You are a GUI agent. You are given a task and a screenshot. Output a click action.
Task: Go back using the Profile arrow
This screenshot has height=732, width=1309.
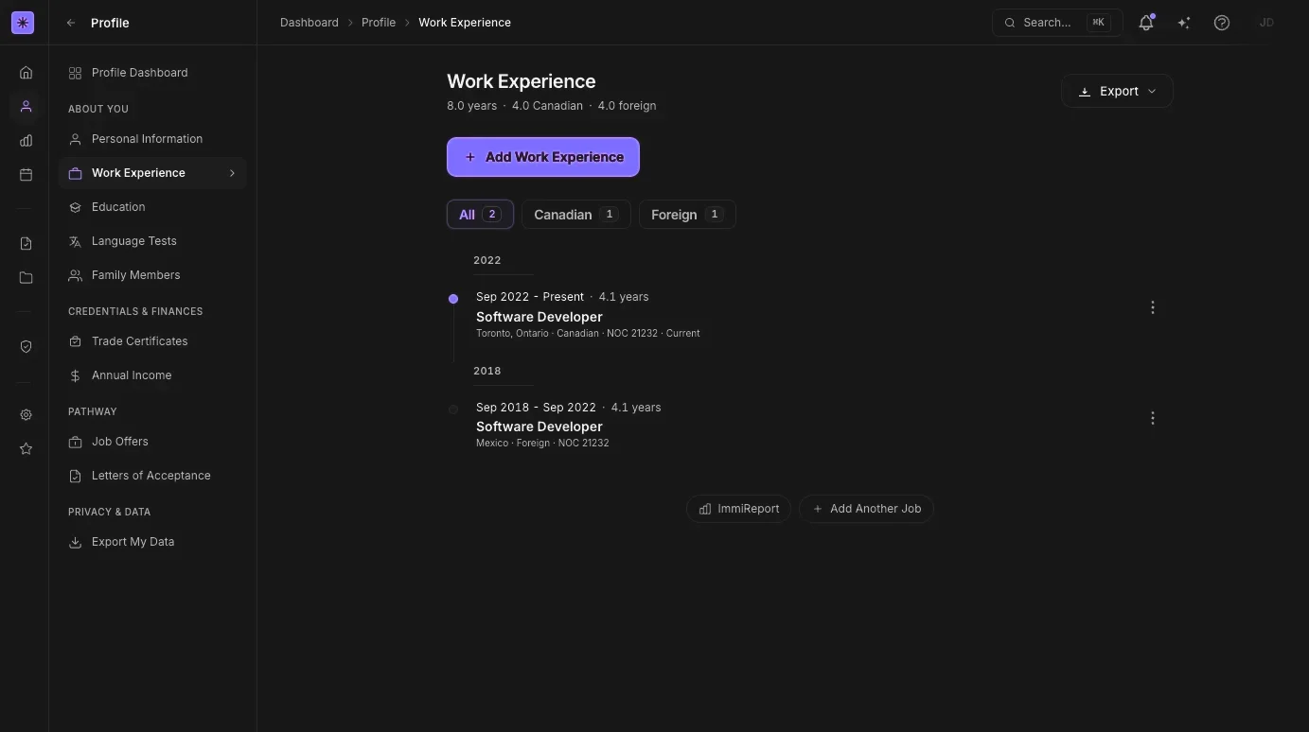point(71,23)
